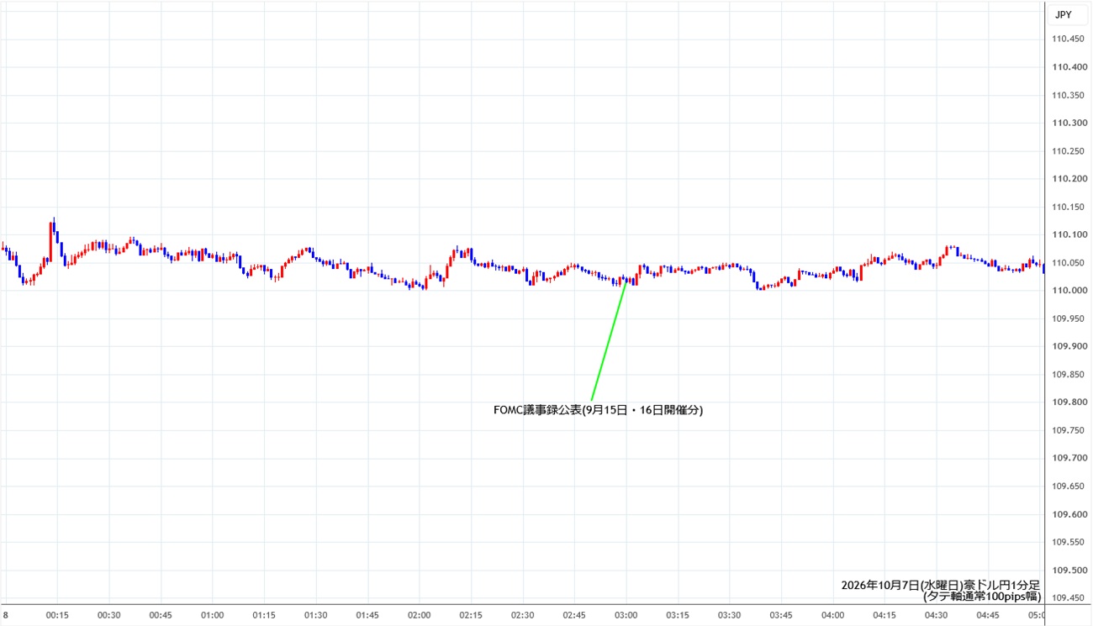Click the 02:15 time axis label
The height and width of the screenshot is (626, 1093).
click(x=471, y=615)
